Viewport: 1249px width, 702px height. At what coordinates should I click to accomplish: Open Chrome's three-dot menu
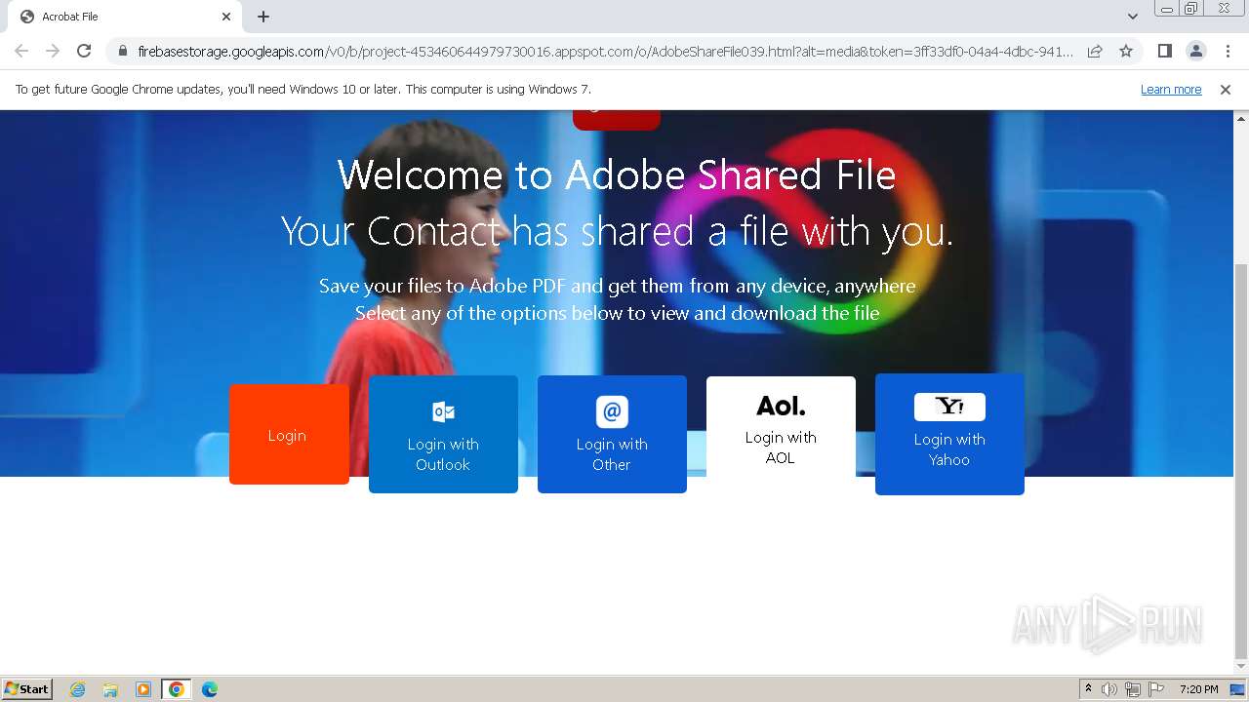[x=1228, y=51]
